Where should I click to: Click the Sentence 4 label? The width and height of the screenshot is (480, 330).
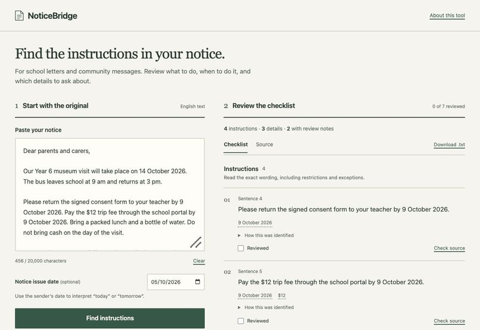click(x=250, y=199)
